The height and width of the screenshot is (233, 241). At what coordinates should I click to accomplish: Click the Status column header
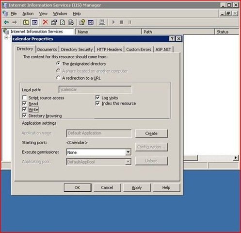[227, 32]
